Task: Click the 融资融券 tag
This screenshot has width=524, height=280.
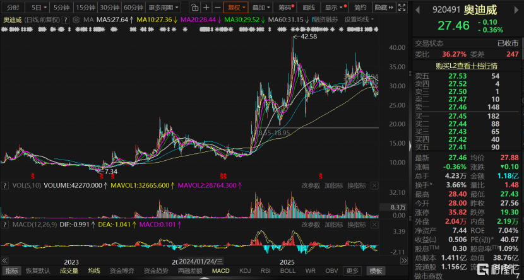Action: pos(326,20)
